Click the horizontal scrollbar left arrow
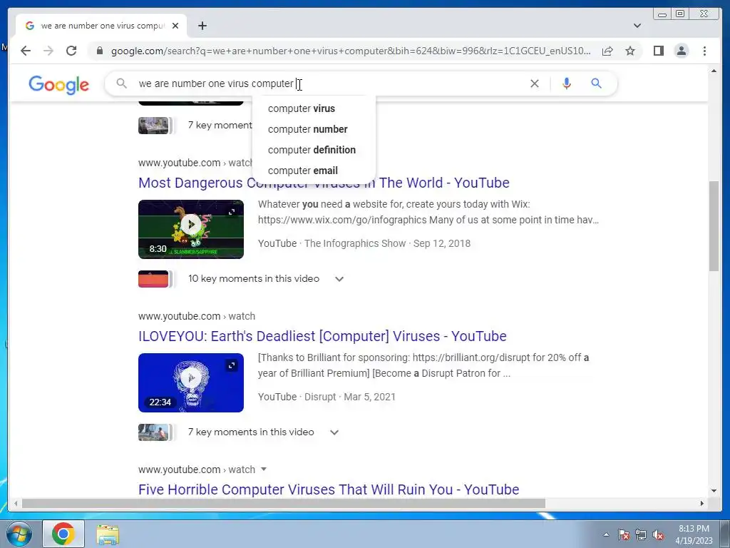The height and width of the screenshot is (548, 730). (16, 503)
